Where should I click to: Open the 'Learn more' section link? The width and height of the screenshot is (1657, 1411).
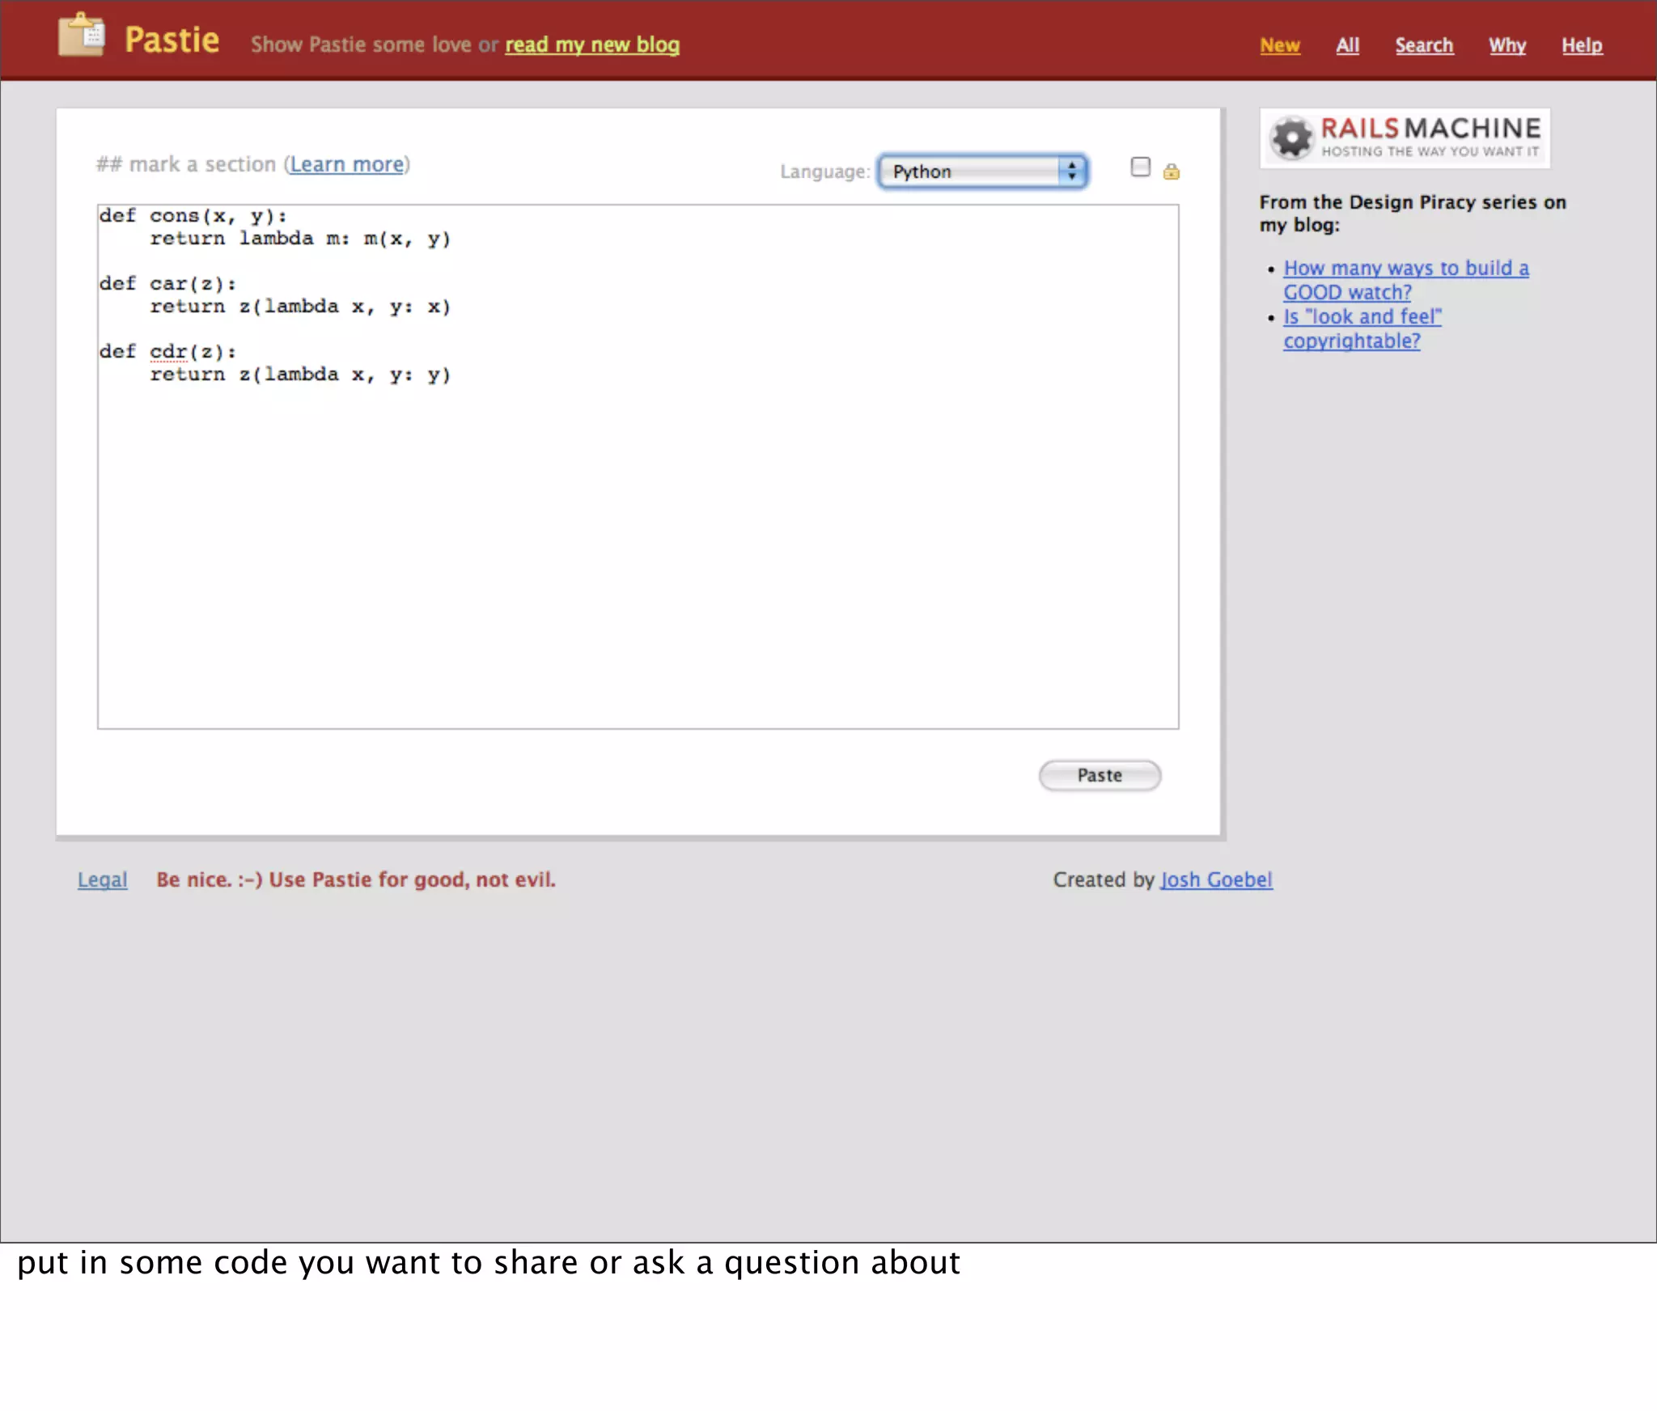(x=346, y=164)
